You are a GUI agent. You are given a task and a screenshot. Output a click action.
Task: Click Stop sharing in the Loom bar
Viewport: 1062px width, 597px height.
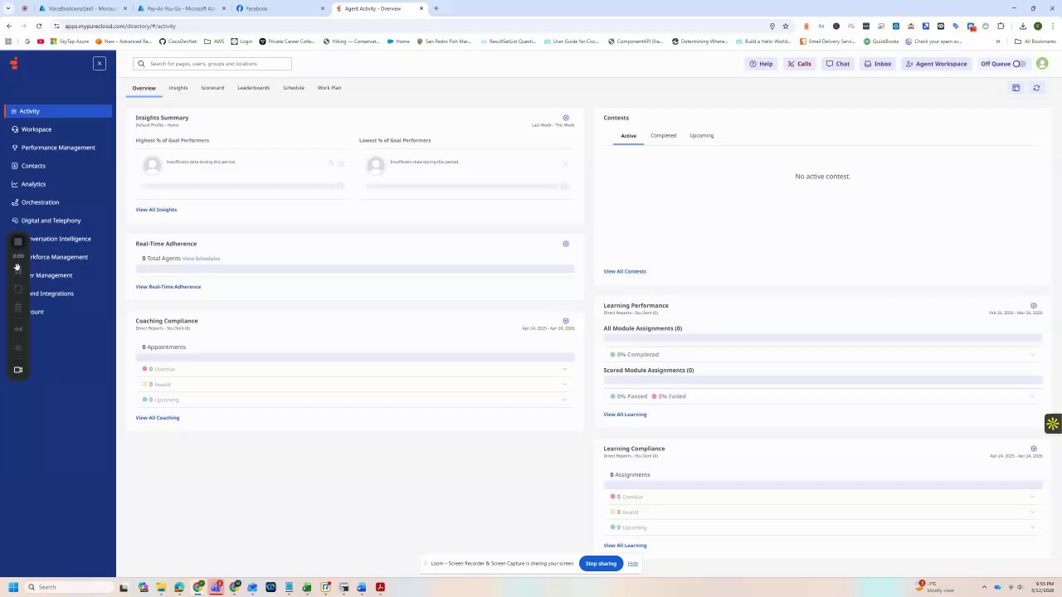click(601, 564)
